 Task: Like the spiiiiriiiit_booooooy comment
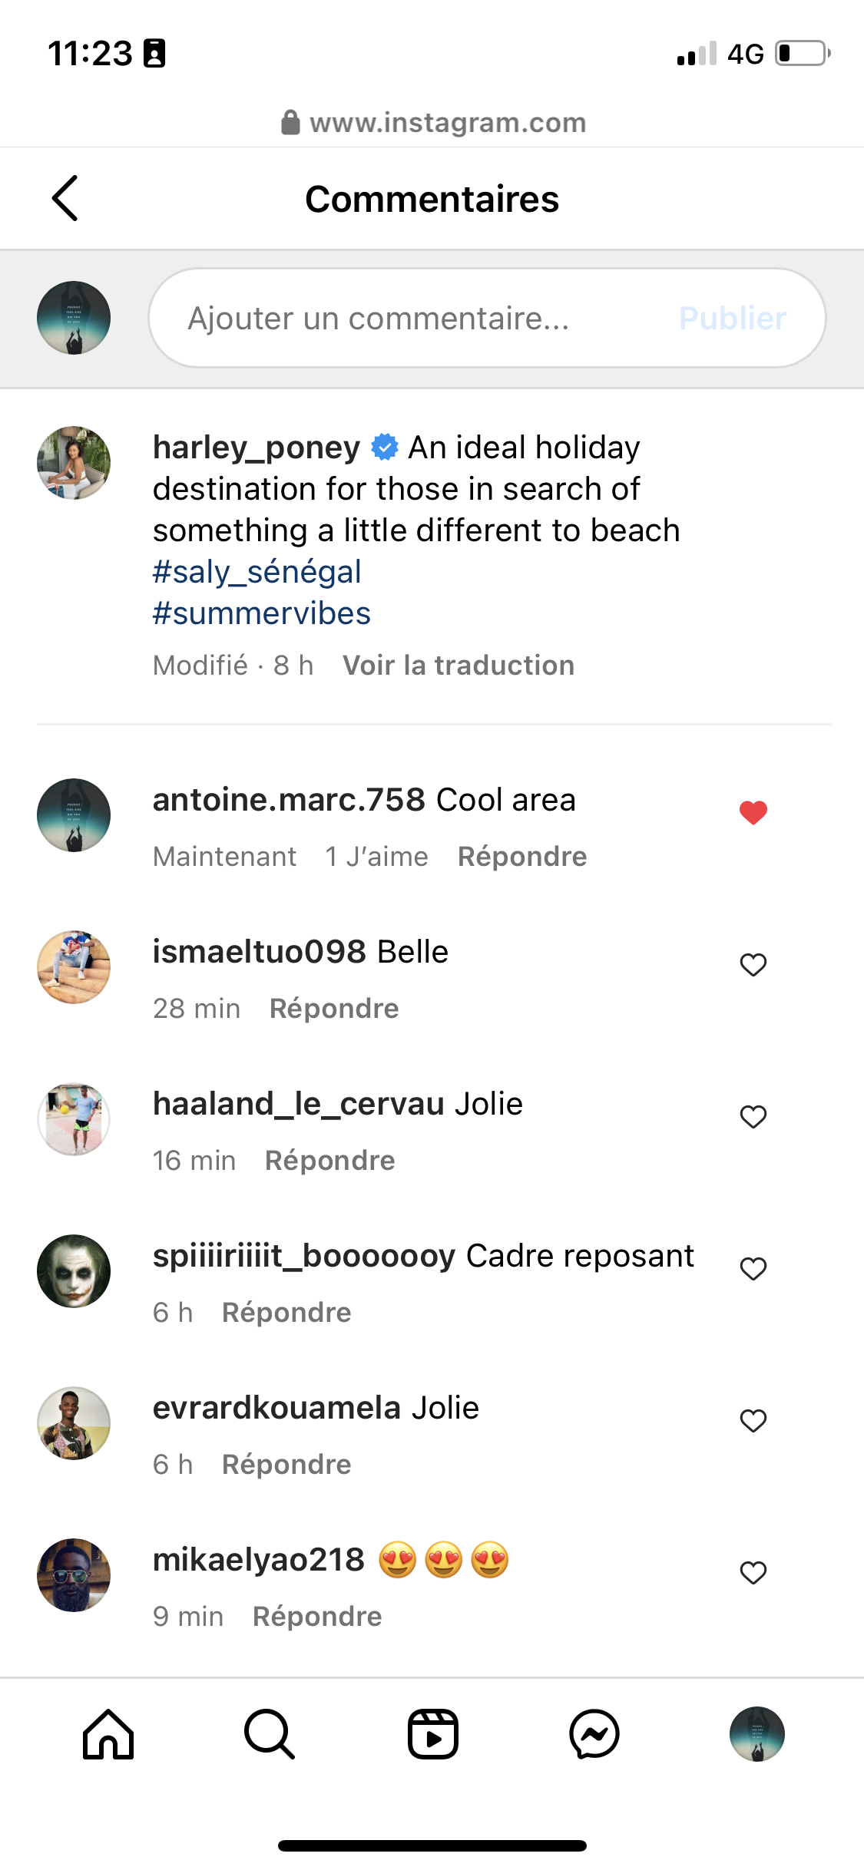753,1268
